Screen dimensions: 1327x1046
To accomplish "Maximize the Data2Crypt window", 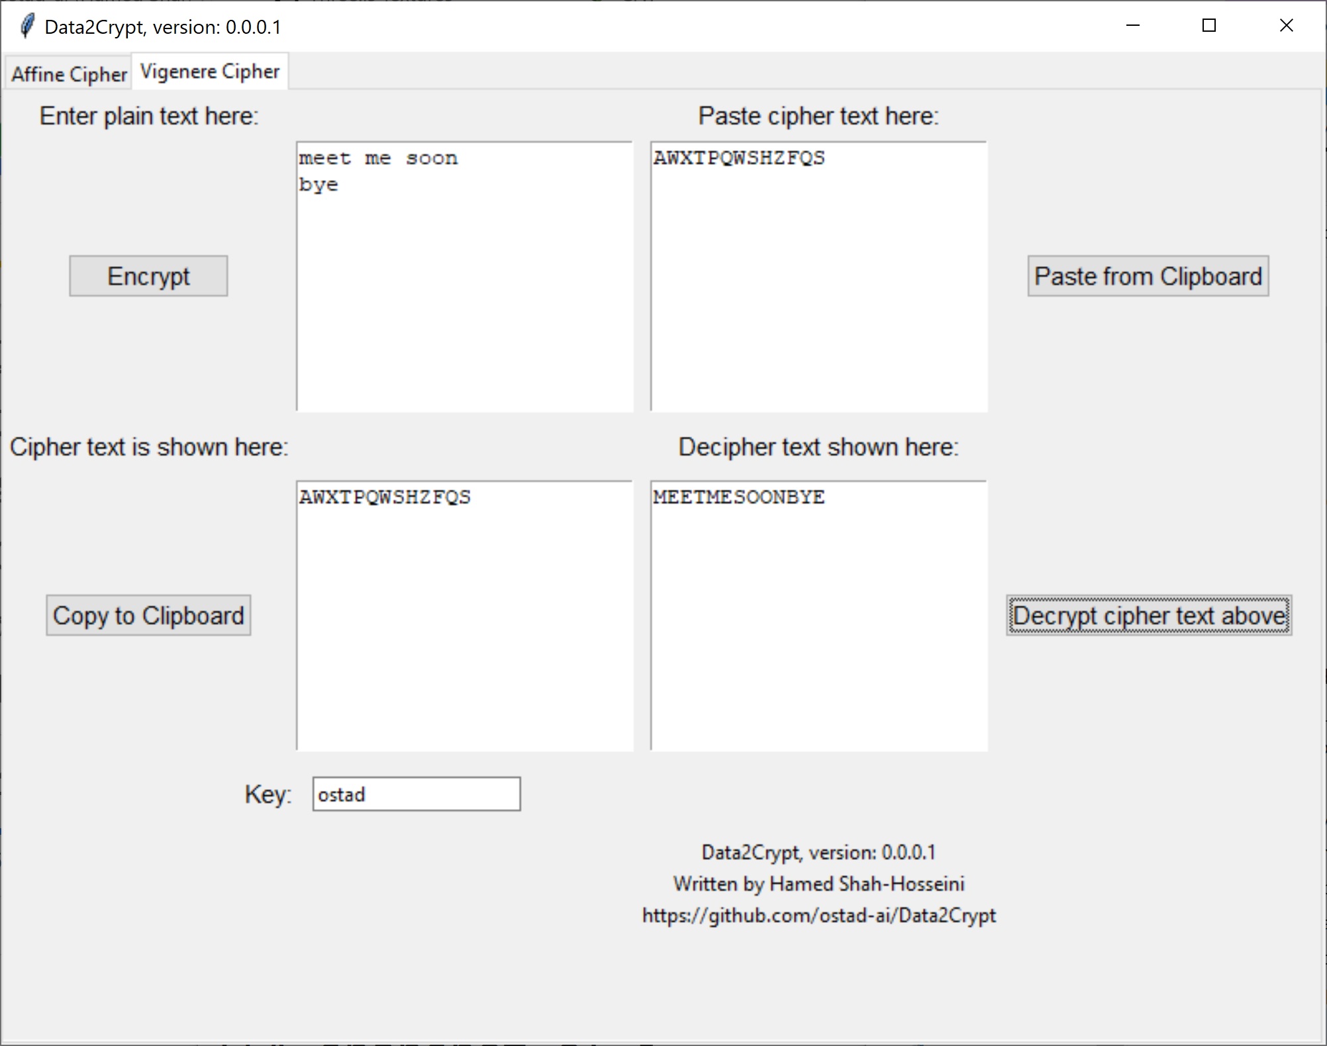I will coord(1208,26).
